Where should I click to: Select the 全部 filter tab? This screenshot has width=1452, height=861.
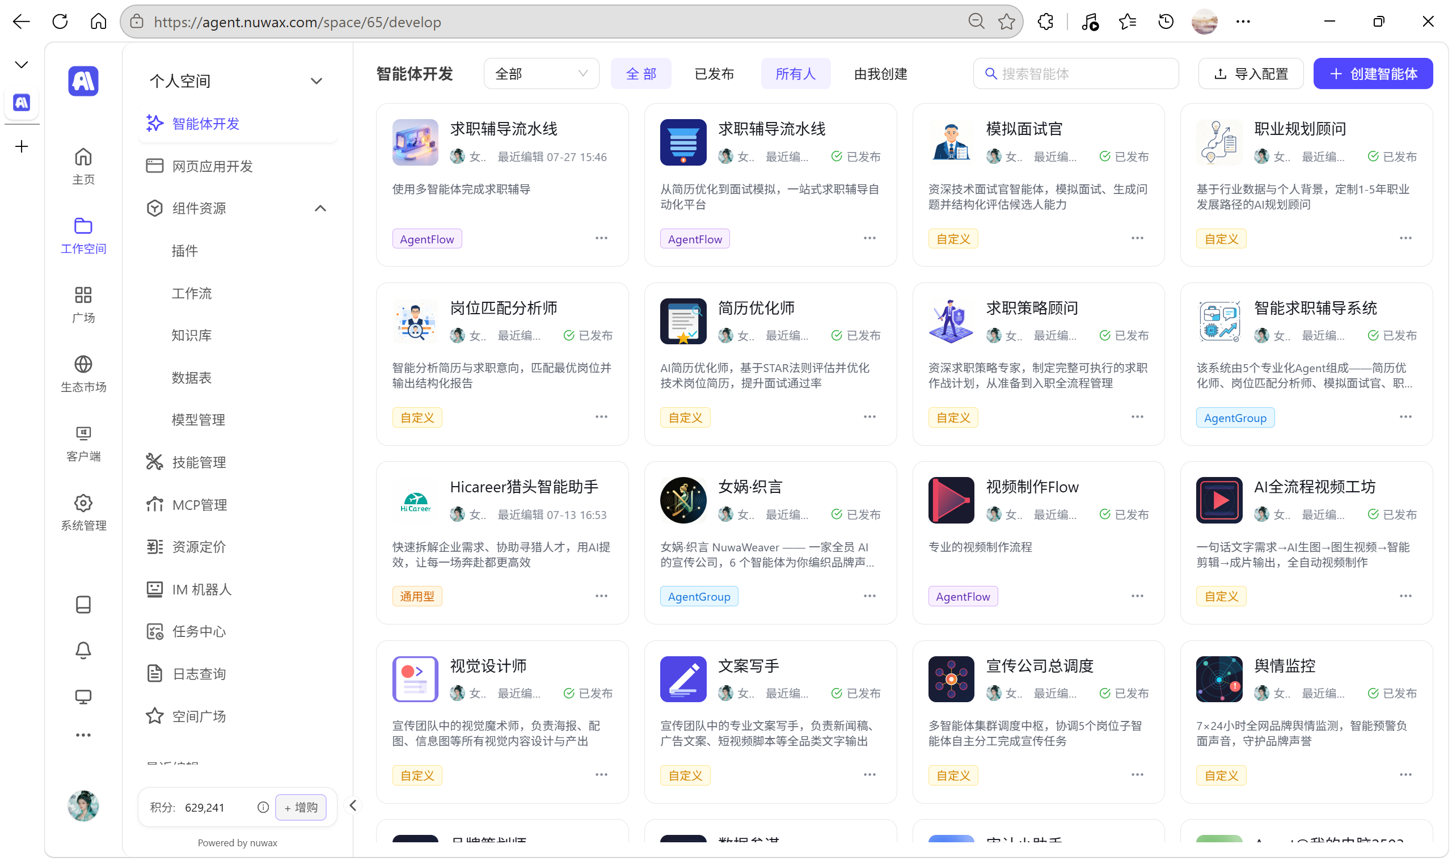640,74
